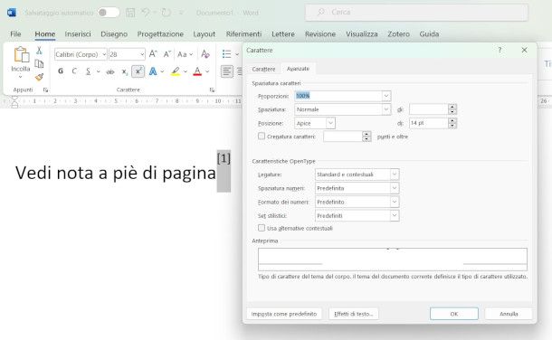Screen dimensions: 552x340
Task: Apply the red font color
Action: pos(197,71)
